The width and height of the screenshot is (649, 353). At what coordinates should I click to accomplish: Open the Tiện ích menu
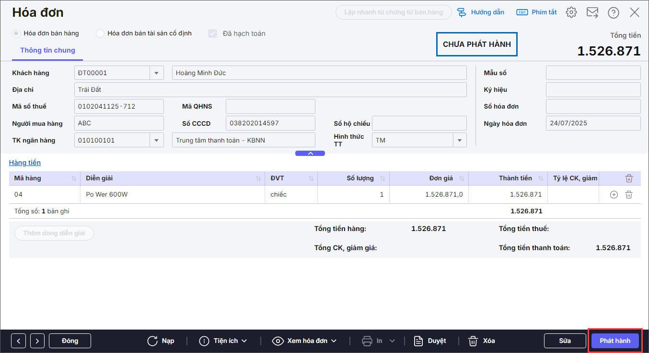225,341
